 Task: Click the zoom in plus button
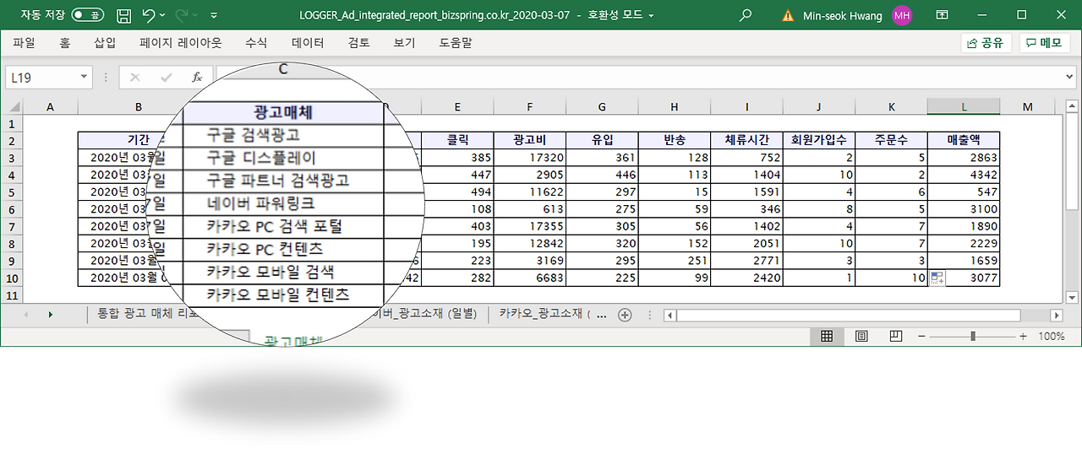1023,336
